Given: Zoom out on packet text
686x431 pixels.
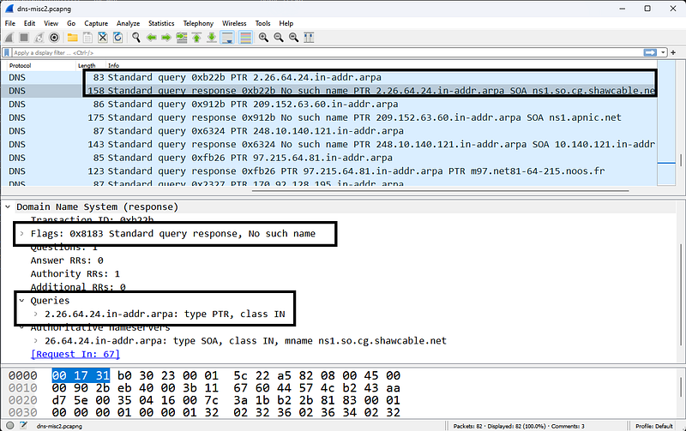Looking at the screenshot, I should click(278, 38).
